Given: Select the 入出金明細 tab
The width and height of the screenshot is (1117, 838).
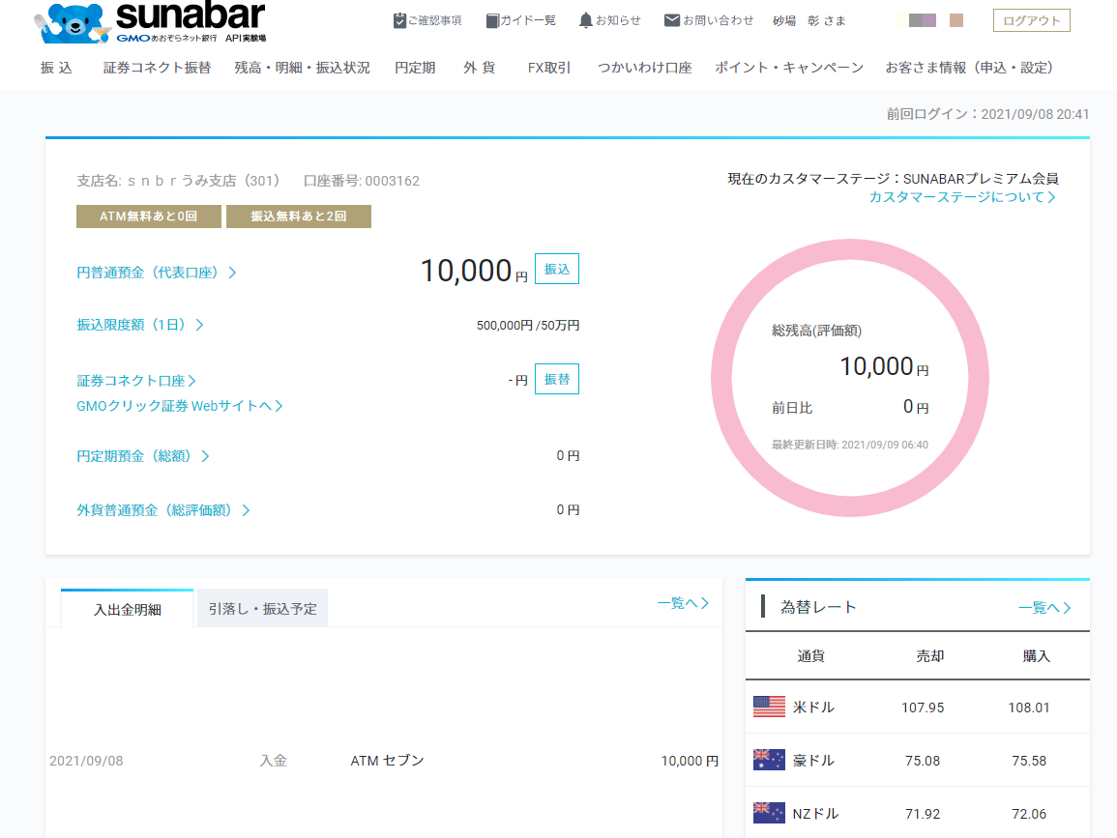Looking at the screenshot, I should (127, 608).
